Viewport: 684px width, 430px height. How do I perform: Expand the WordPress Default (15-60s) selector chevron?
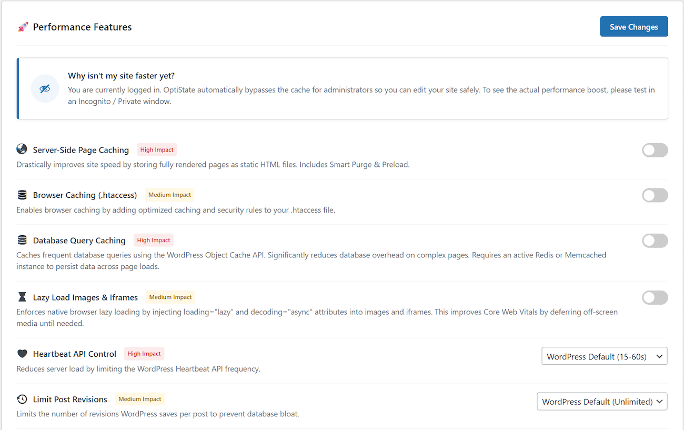659,356
